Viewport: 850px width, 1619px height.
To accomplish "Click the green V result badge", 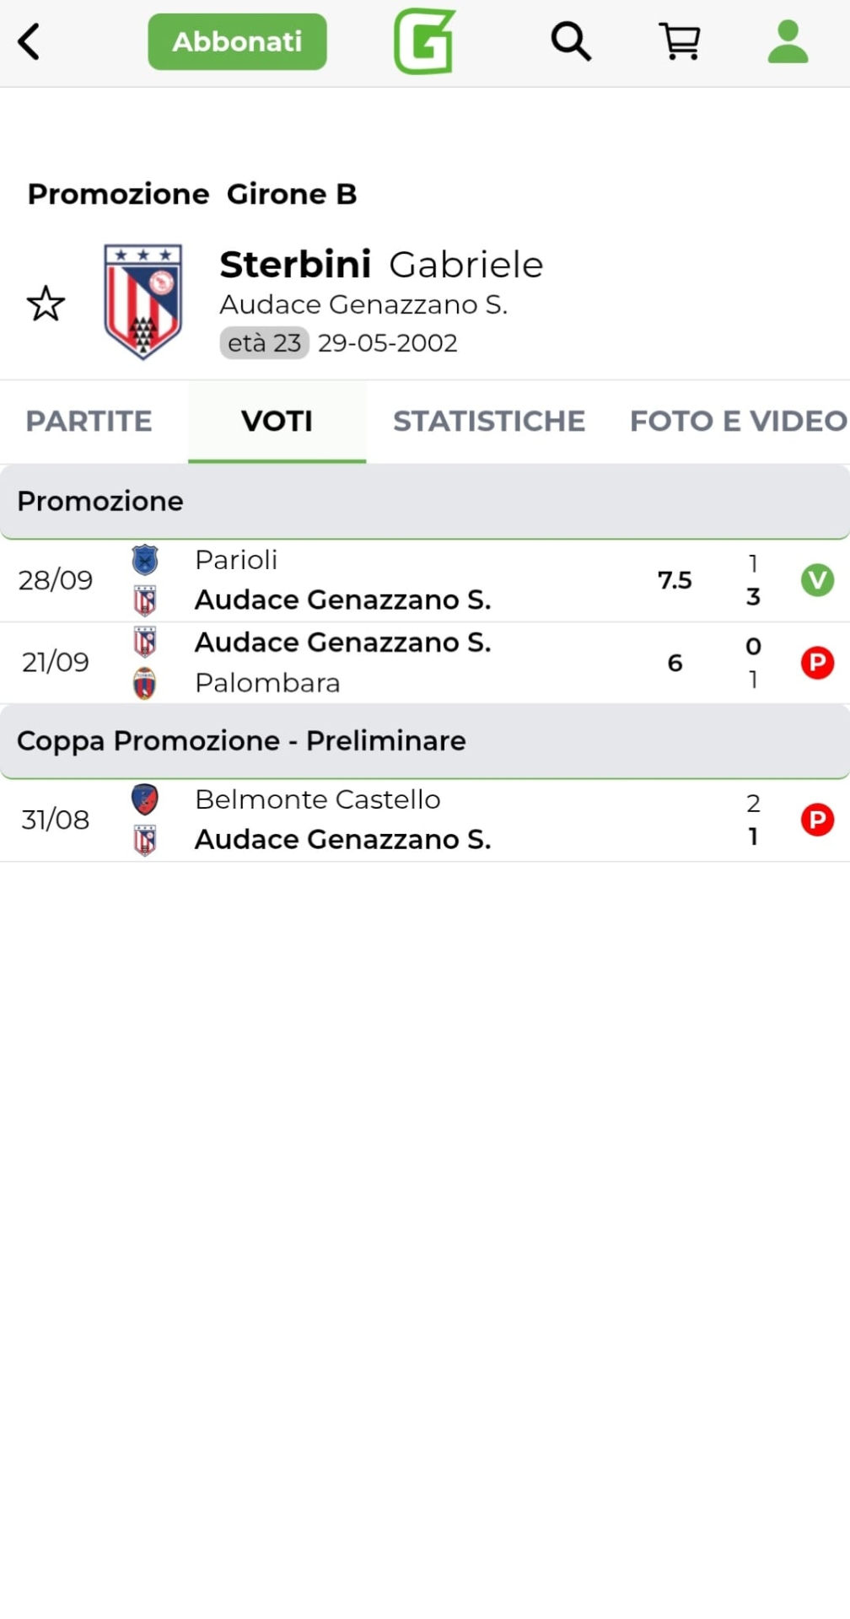I will pos(817,580).
